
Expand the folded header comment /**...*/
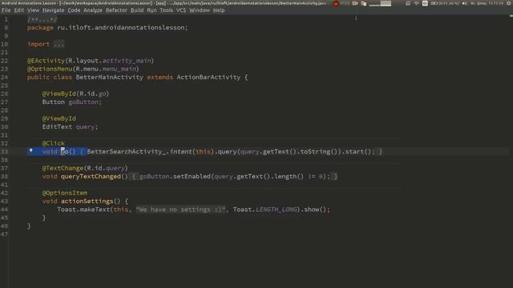42,19
